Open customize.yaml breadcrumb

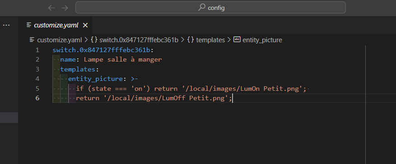pyautogui.click(x=59, y=40)
